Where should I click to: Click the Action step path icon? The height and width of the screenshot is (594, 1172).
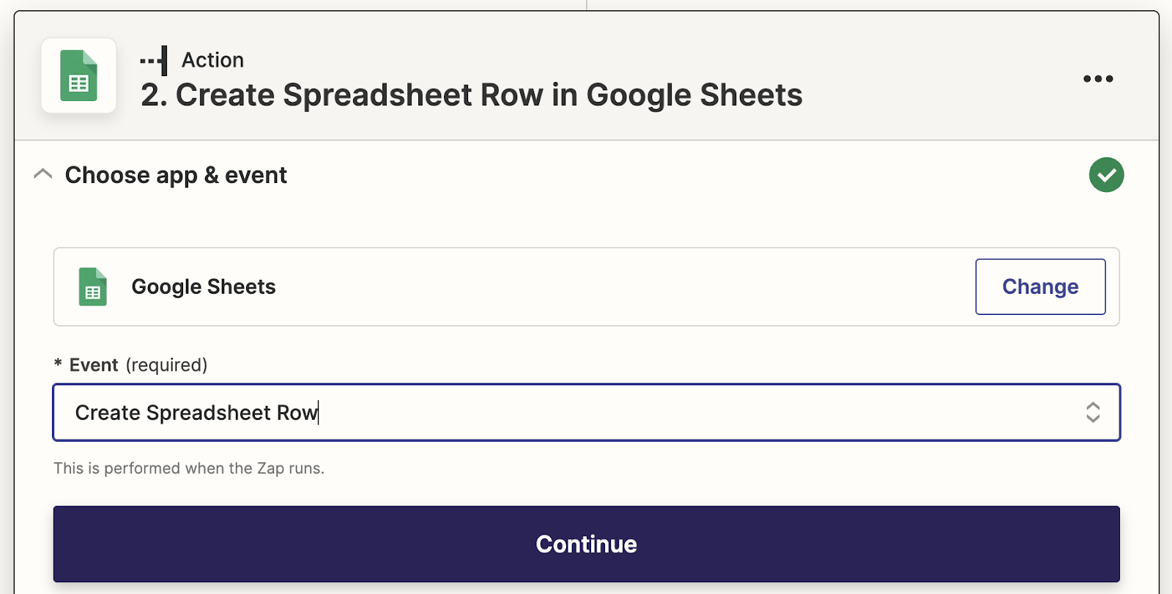pos(154,61)
